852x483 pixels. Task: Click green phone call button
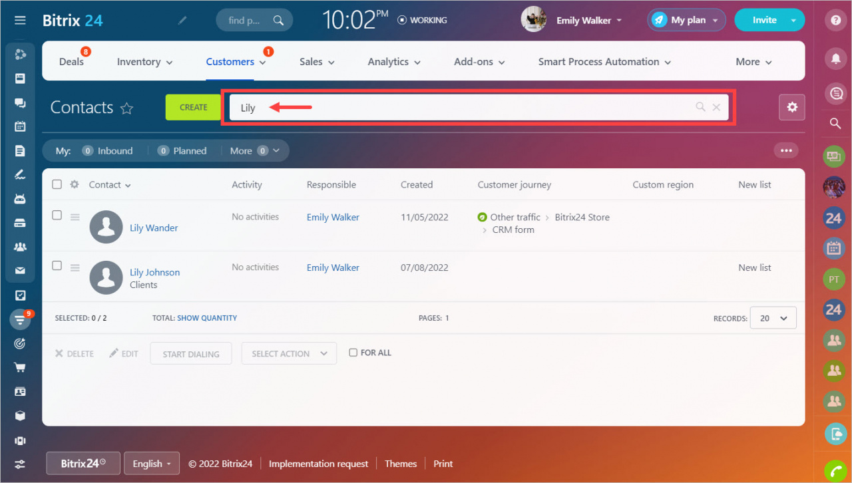coord(835,471)
